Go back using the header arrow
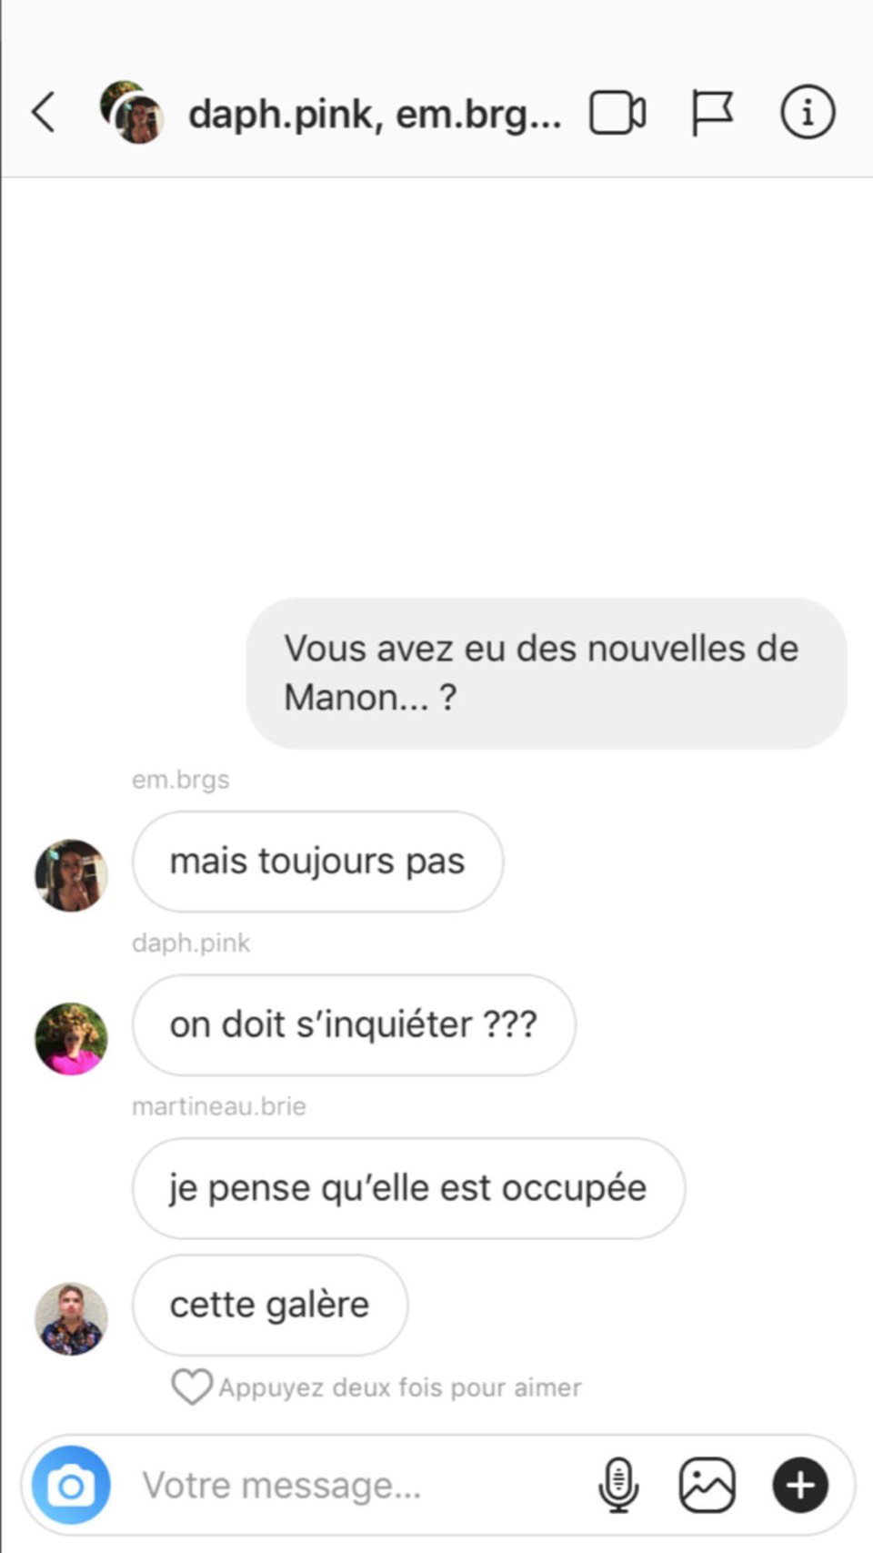The width and height of the screenshot is (873, 1553). (x=44, y=113)
